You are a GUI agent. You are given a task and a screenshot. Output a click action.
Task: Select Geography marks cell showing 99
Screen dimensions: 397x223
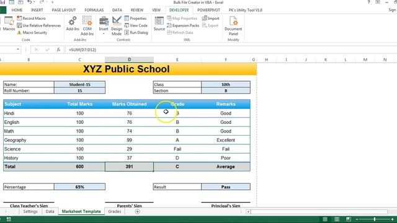[x=130, y=140]
